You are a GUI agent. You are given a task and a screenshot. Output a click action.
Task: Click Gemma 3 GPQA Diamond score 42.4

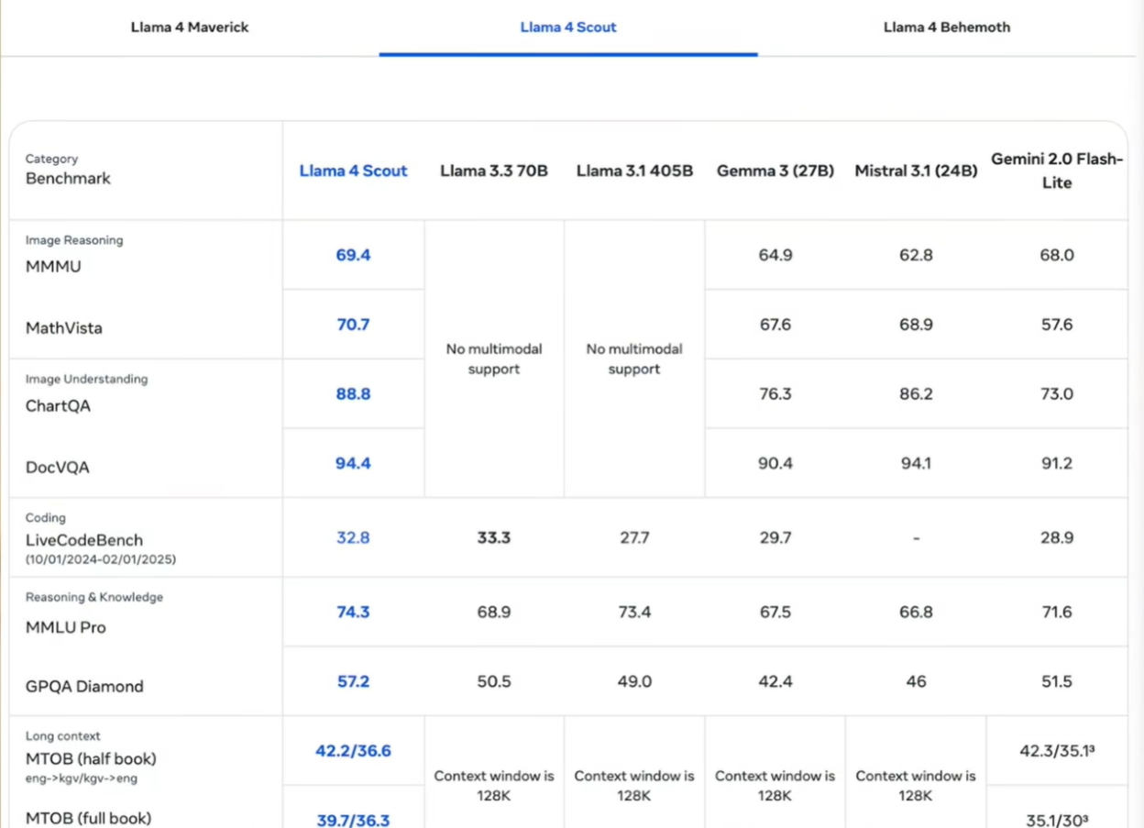[x=775, y=682]
